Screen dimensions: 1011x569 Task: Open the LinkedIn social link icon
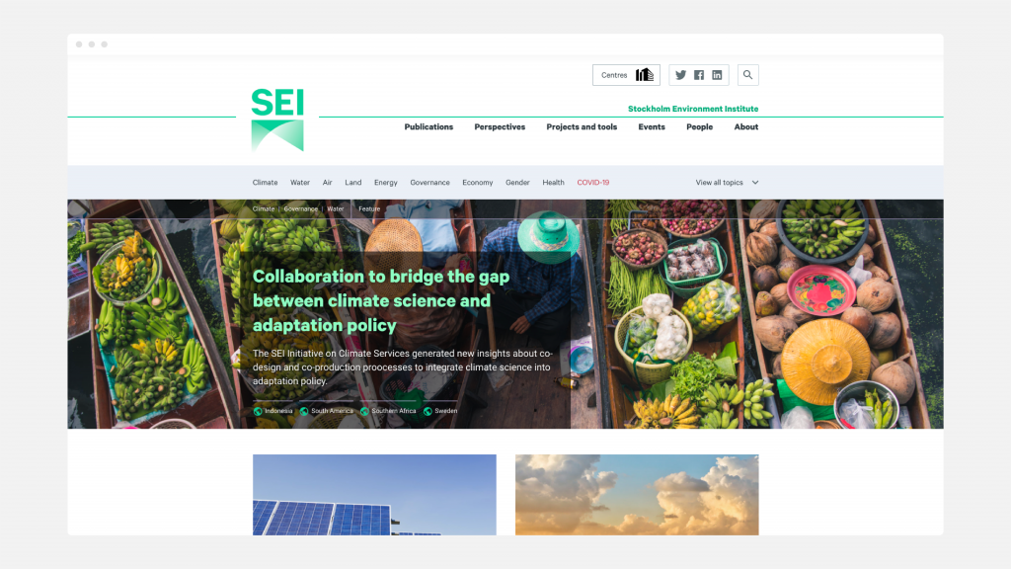click(717, 75)
